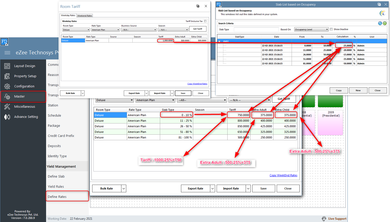Enable the Tariff Inclusive Tax checkbox
This screenshot has width=390, height=222.
[x=205, y=21]
